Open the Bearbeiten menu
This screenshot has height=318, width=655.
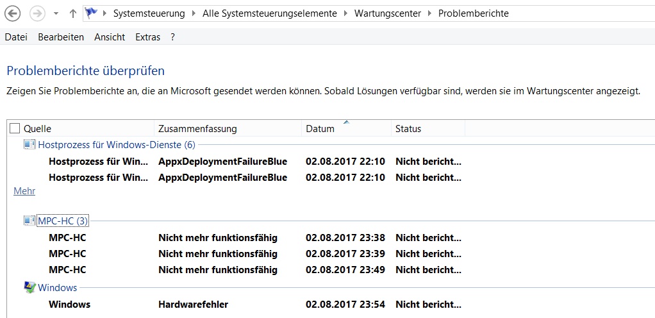tap(61, 37)
